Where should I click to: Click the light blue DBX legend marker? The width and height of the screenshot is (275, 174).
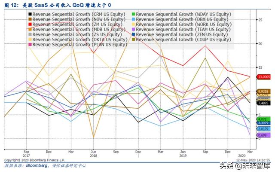coord(134,19)
